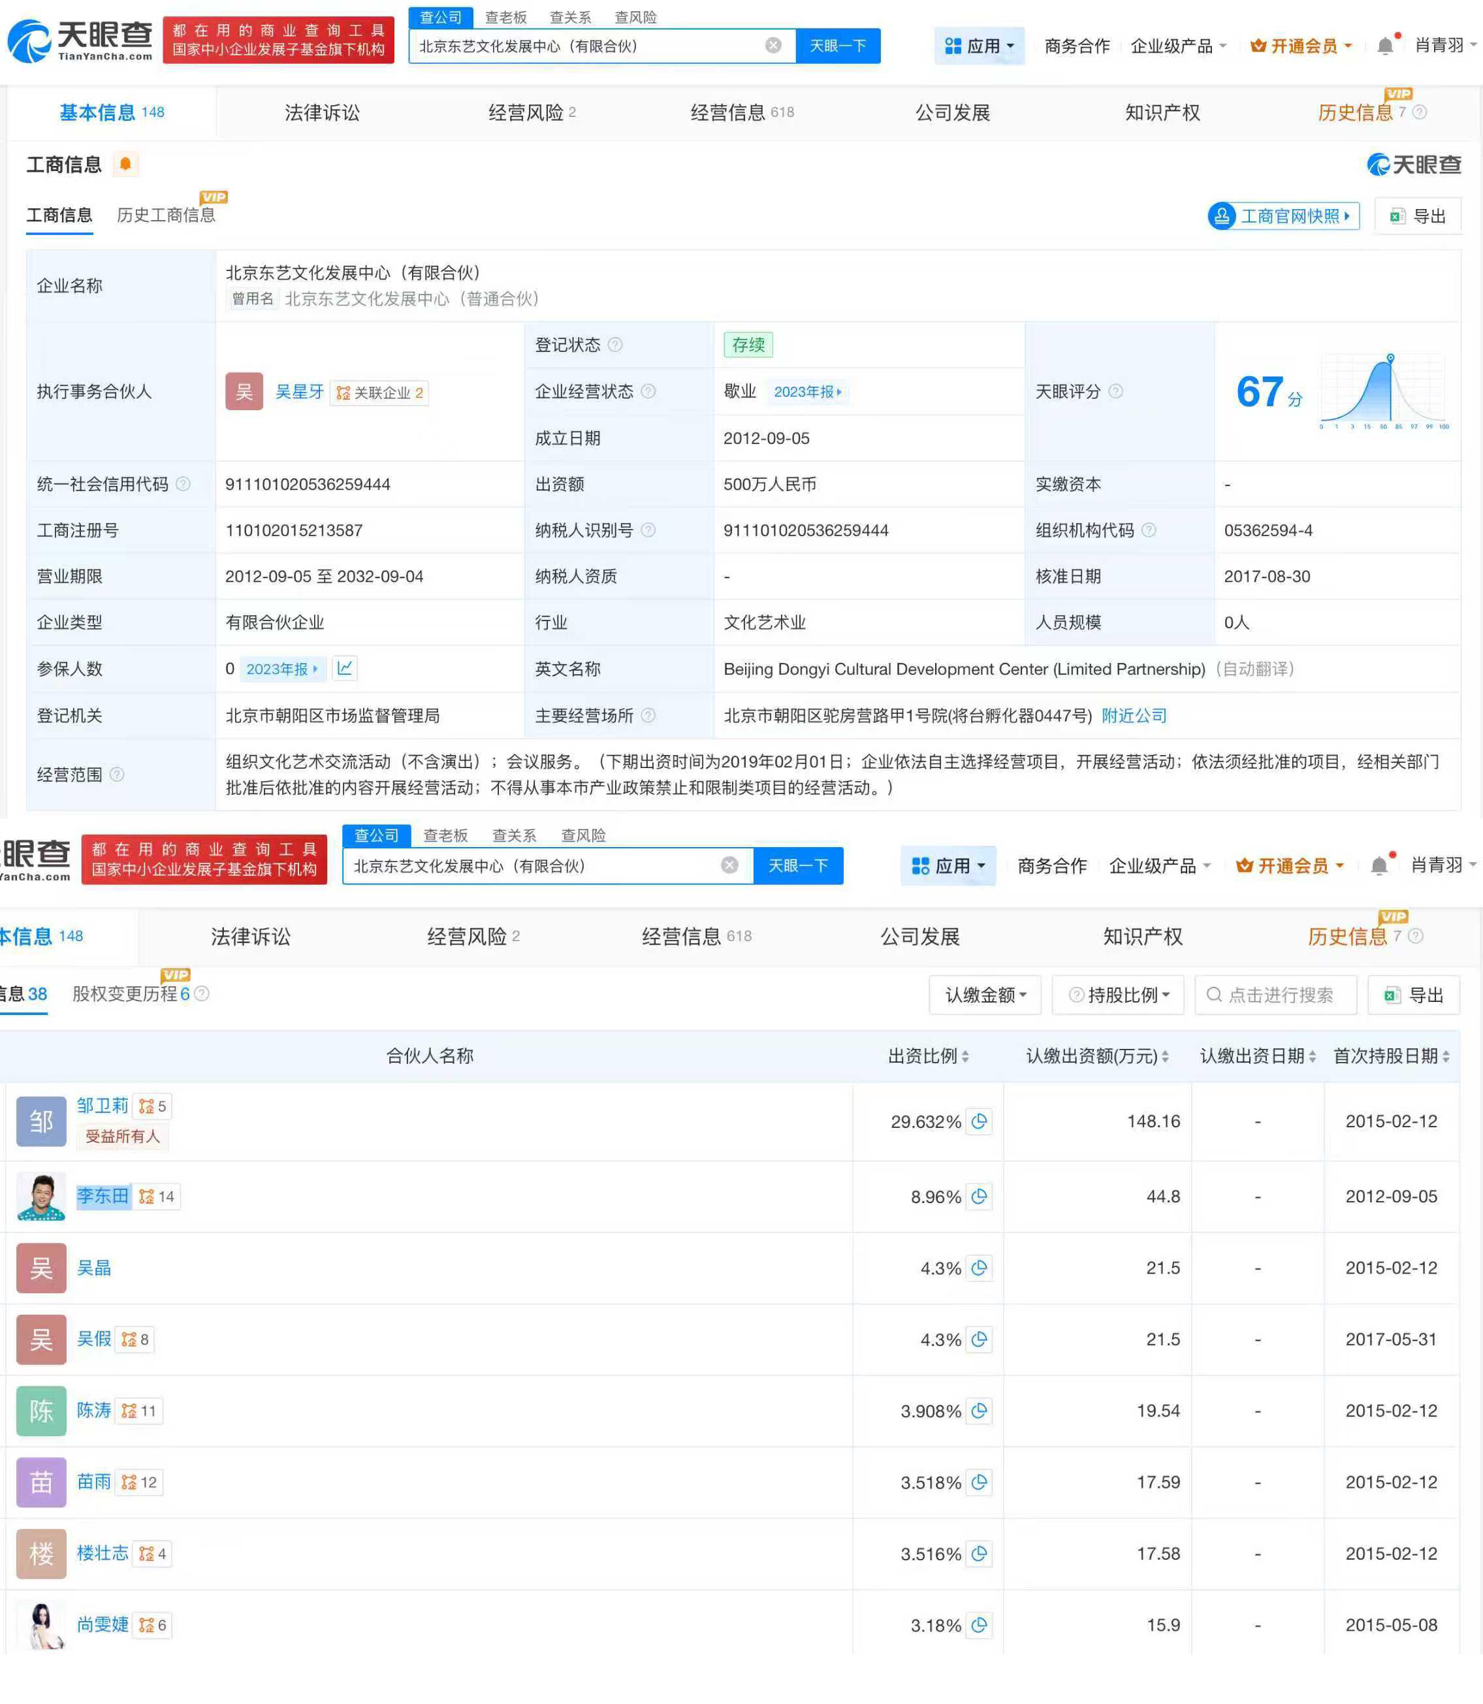Sort by 认缴出资额(万元) column arrows
Screen dimensions: 1483x1704
[1165, 1056]
